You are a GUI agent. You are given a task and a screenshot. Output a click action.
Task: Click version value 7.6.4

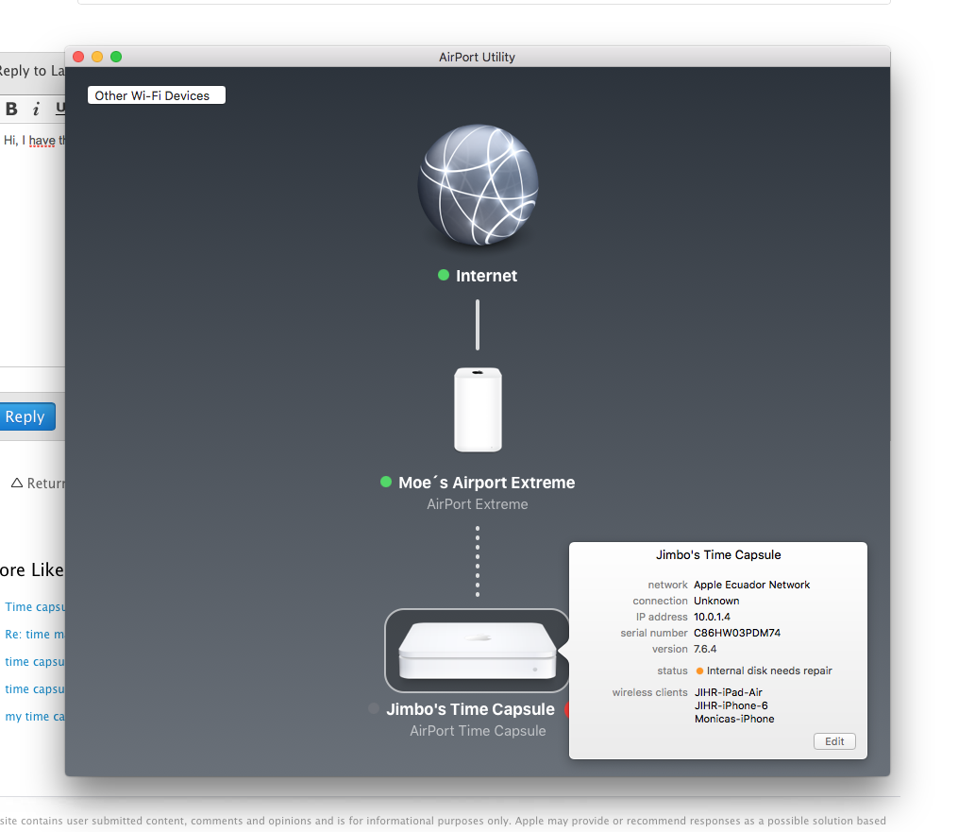click(705, 649)
